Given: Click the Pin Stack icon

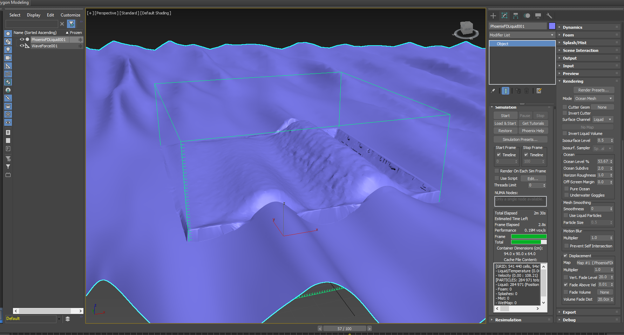Looking at the screenshot, I should (x=493, y=91).
